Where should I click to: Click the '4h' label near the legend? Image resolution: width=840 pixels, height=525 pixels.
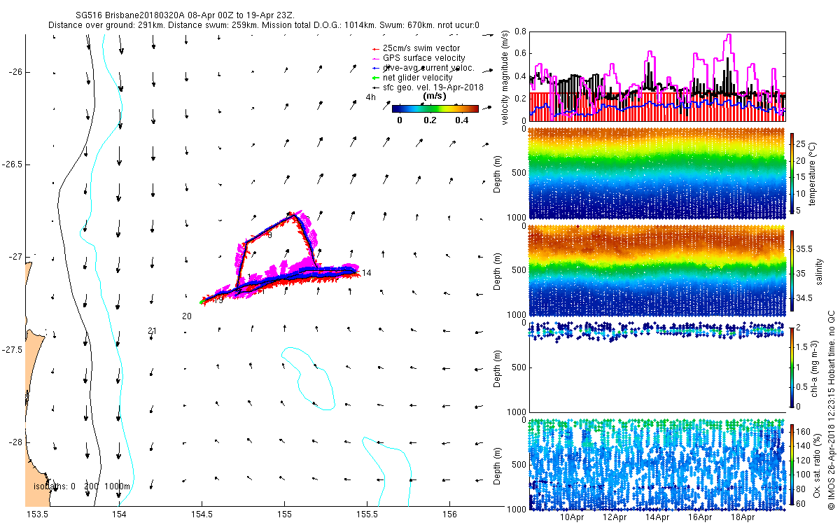pos(371,98)
